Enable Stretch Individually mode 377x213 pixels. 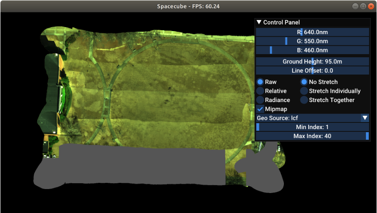point(304,91)
